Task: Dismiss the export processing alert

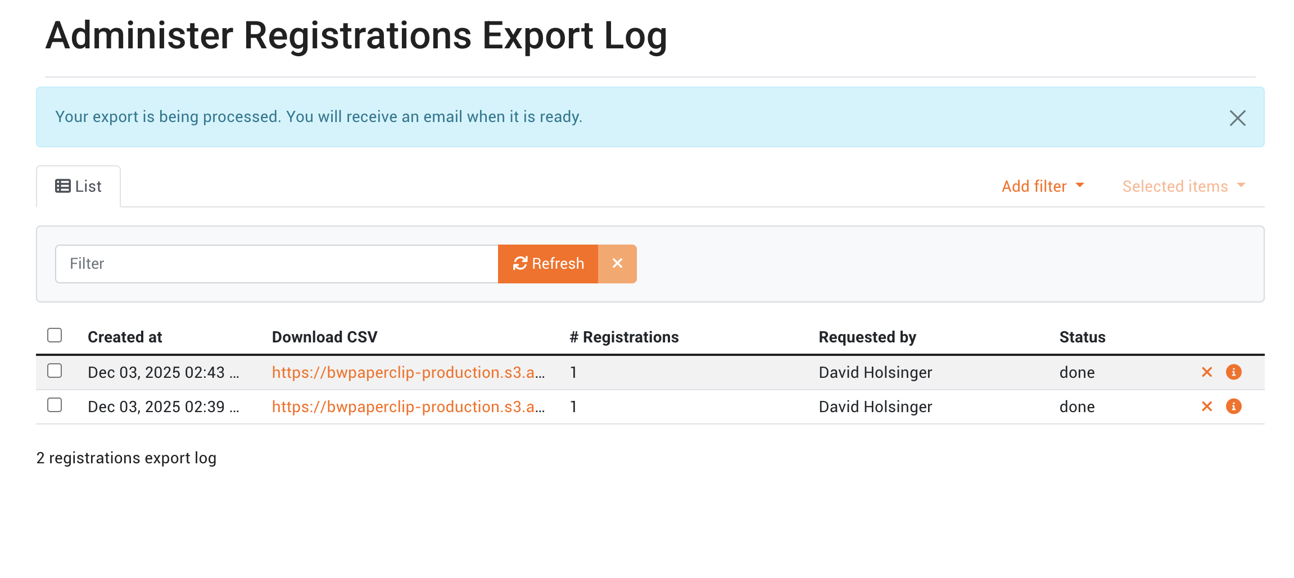Action: tap(1237, 118)
